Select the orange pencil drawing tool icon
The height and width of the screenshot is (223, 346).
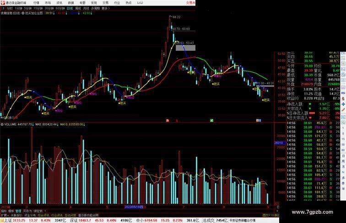[x=343, y=109]
